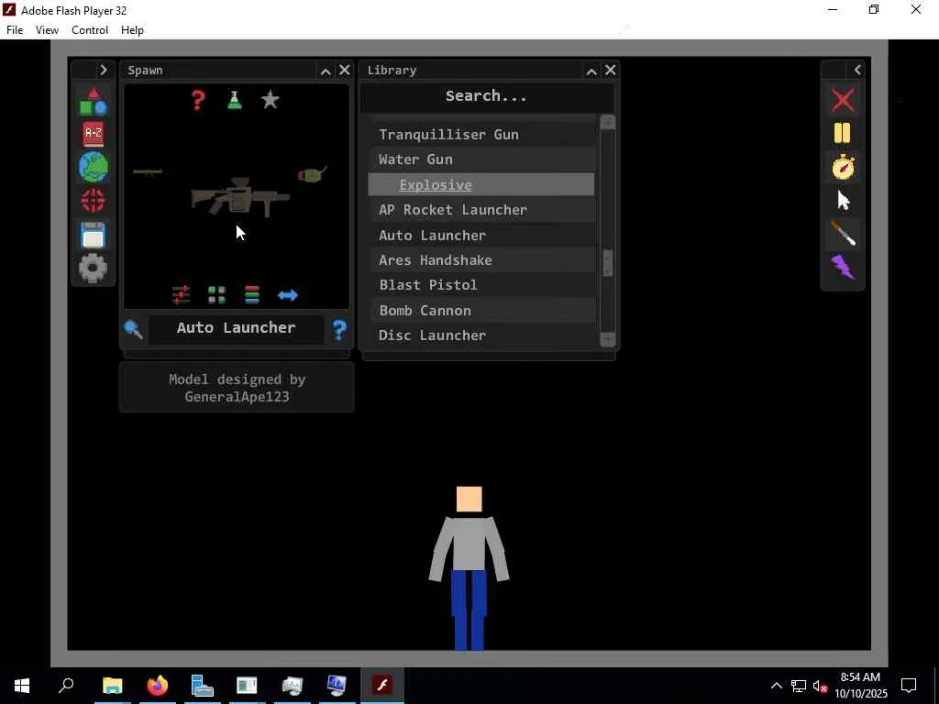Collapse the Spawn panel with up caret
The width and height of the screenshot is (939, 704).
coord(326,71)
